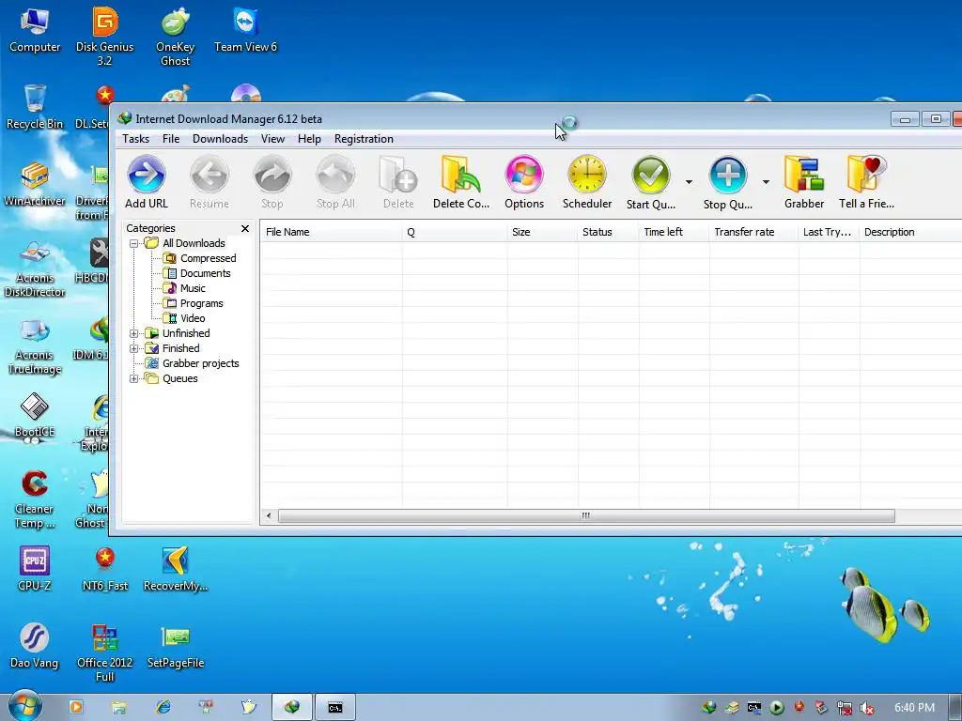Screen dimensions: 962x721
Task: Select the Documents category
Action: (197, 273)
